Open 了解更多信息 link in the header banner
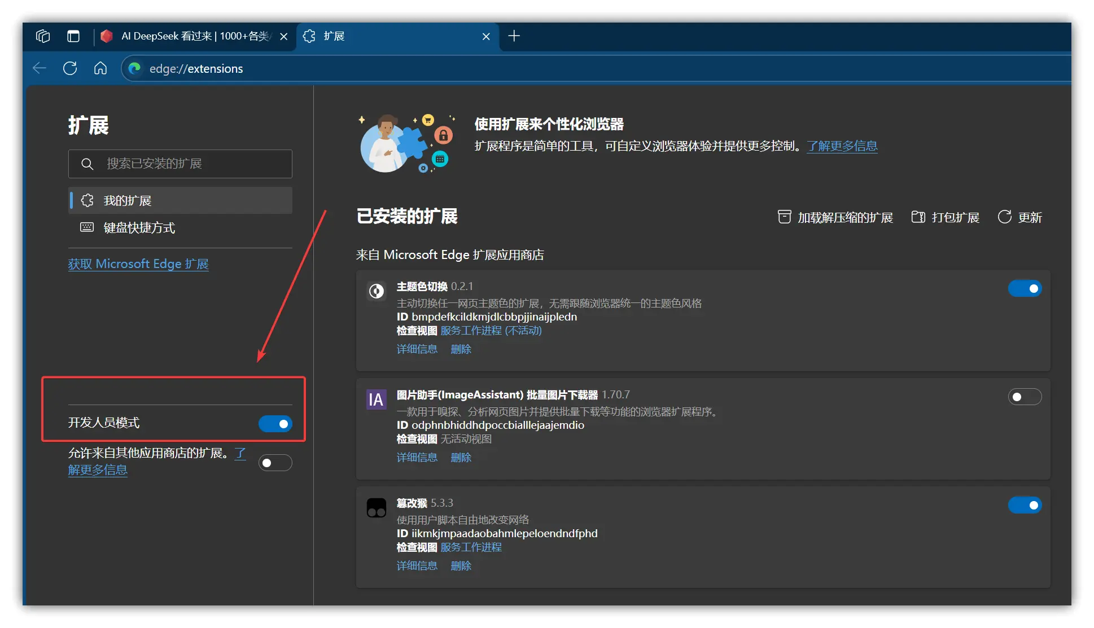Screen dimensions: 1094x628 tap(842, 146)
